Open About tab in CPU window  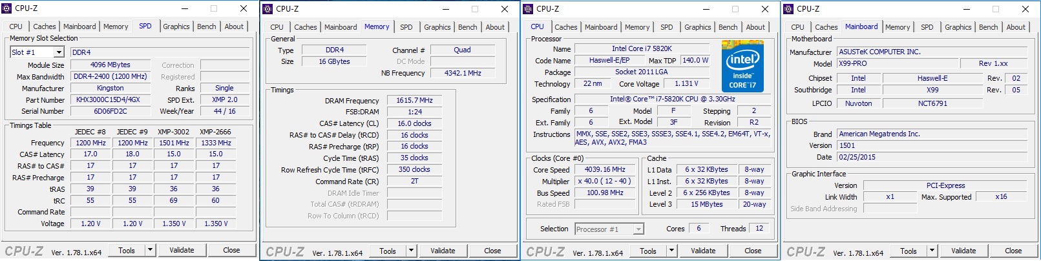pyautogui.click(x=755, y=27)
